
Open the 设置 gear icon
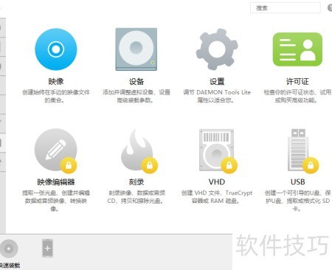click(217, 49)
